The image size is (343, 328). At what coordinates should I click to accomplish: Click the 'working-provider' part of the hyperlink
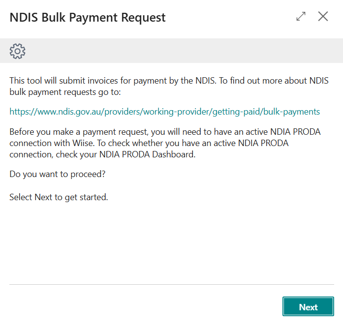176,112
